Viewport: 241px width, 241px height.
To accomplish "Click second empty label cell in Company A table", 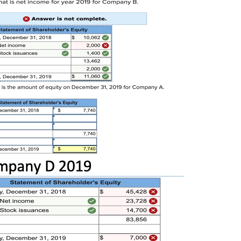I will (x=26, y=126).
